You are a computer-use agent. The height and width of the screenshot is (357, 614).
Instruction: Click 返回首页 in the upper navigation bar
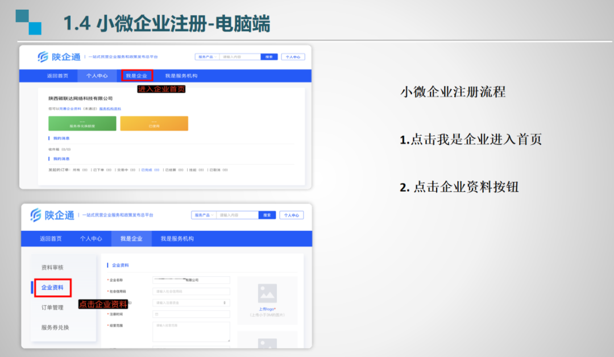[x=57, y=76]
